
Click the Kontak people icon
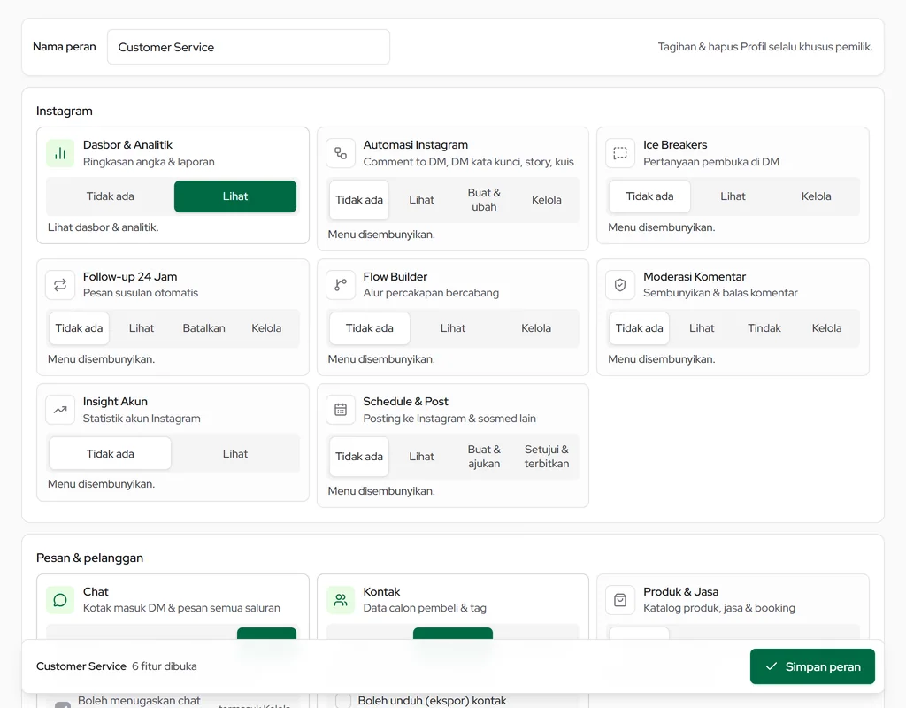(341, 600)
